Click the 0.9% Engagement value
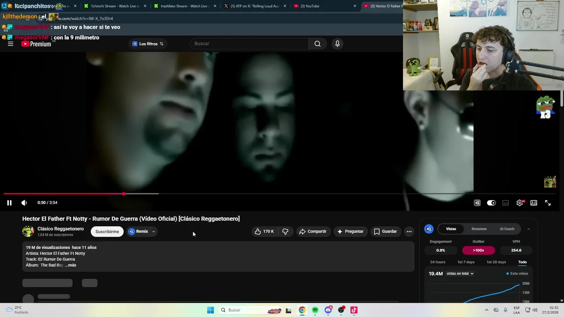This screenshot has height=317, width=564. [x=441, y=250]
